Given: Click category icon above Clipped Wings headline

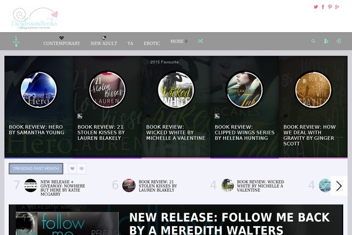Looking at the screenshot, I should pos(217,116).
